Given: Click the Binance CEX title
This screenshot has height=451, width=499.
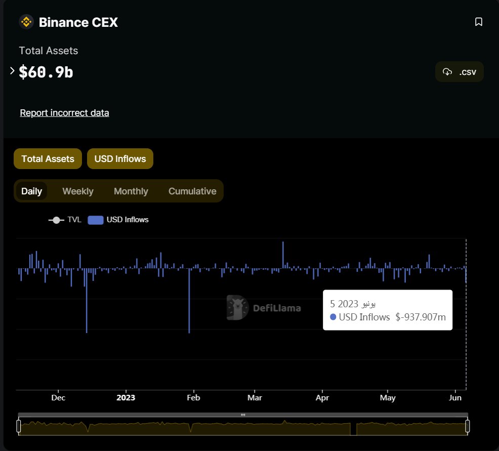Looking at the screenshot, I should pos(78,22).
